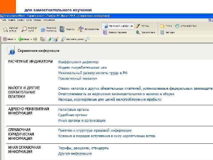
Task: Select the Справочная информация toolbar button
Action: click(x=118, y=26)
